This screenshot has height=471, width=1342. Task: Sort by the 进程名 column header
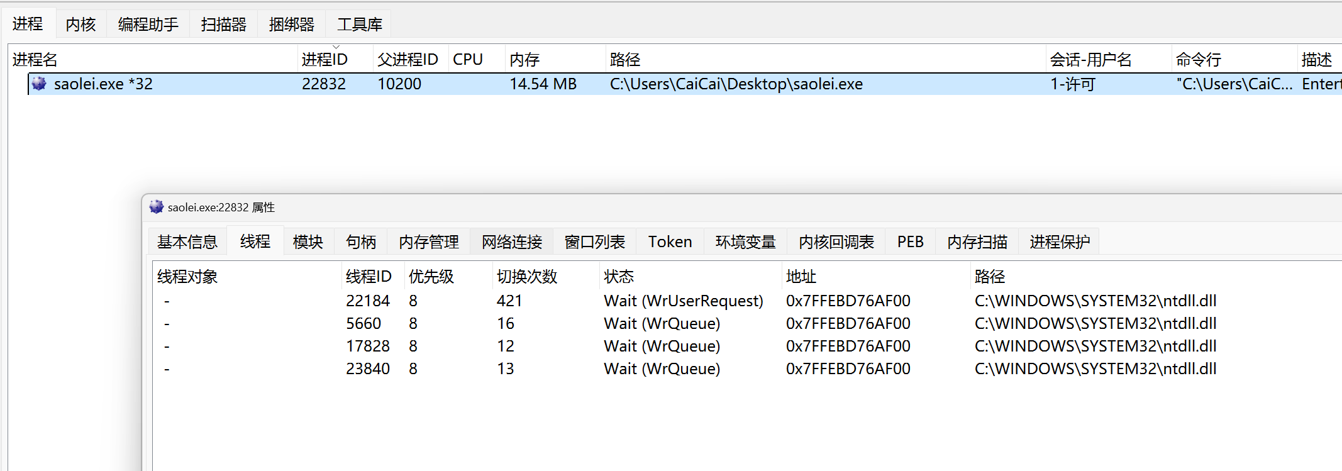(x=153, y=59)
